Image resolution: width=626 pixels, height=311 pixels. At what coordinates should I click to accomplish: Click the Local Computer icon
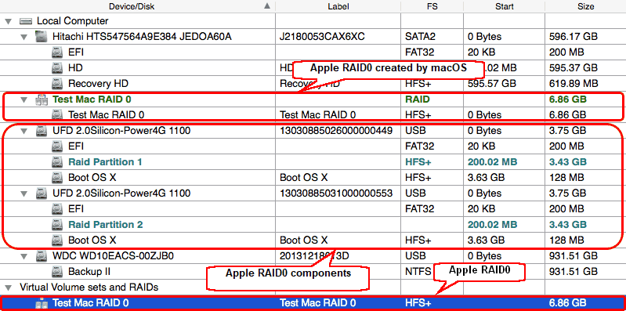26,21
